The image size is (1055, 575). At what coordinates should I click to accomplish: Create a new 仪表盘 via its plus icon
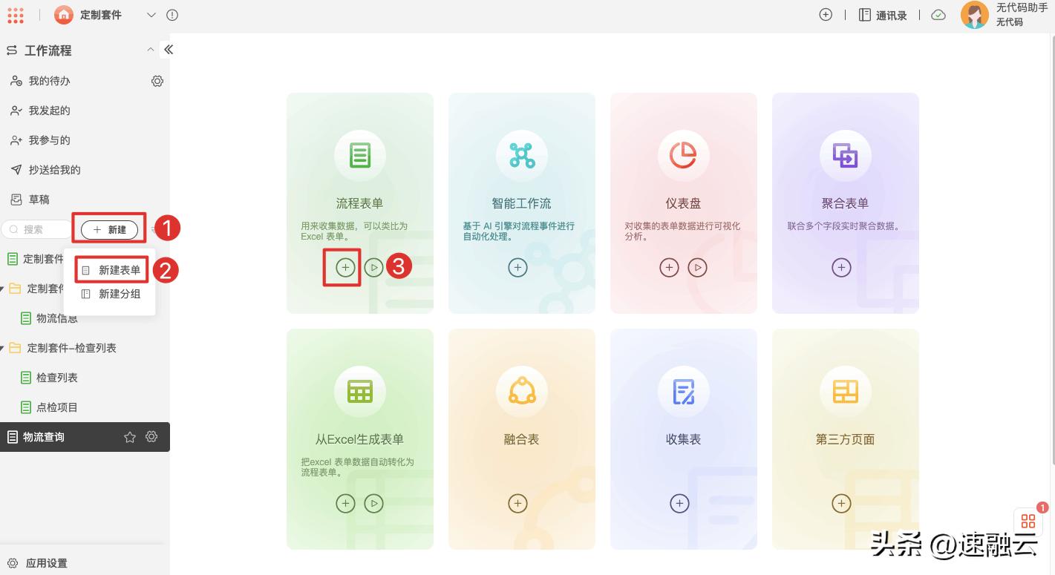669,267
